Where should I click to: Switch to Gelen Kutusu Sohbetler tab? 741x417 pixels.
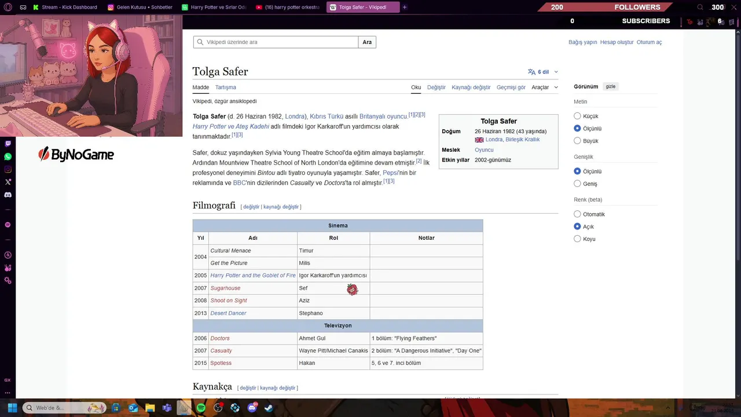tap(140, 7)
